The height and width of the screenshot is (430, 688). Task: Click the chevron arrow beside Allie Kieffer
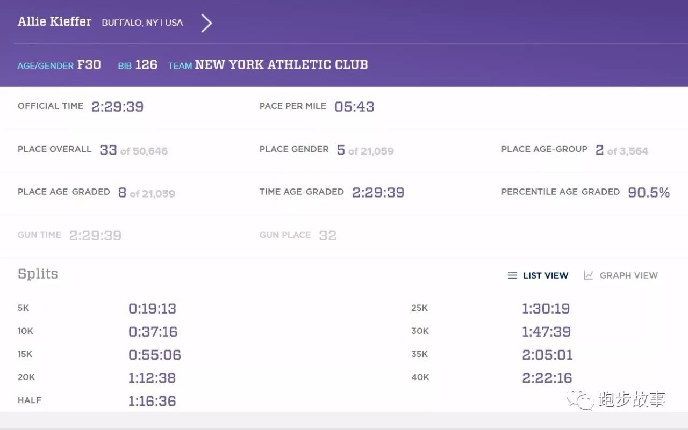click(x=206, y=23)
